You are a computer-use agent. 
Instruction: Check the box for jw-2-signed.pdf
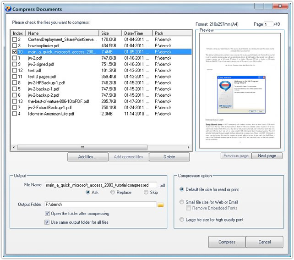point(15,64)
